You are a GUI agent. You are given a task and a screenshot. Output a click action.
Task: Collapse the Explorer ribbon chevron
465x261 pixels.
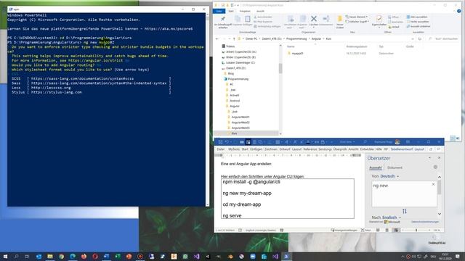click(x=453, y=11)
